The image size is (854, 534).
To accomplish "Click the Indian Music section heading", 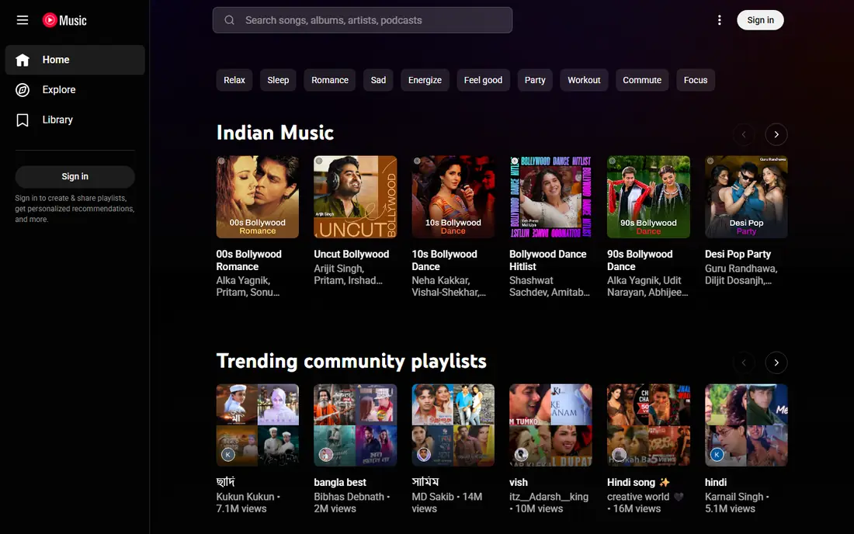I will pos(275,133).
